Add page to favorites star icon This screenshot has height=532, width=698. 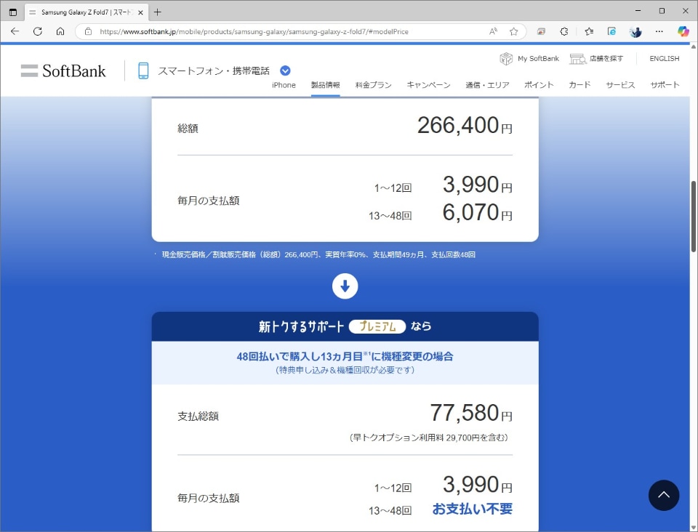514,31
